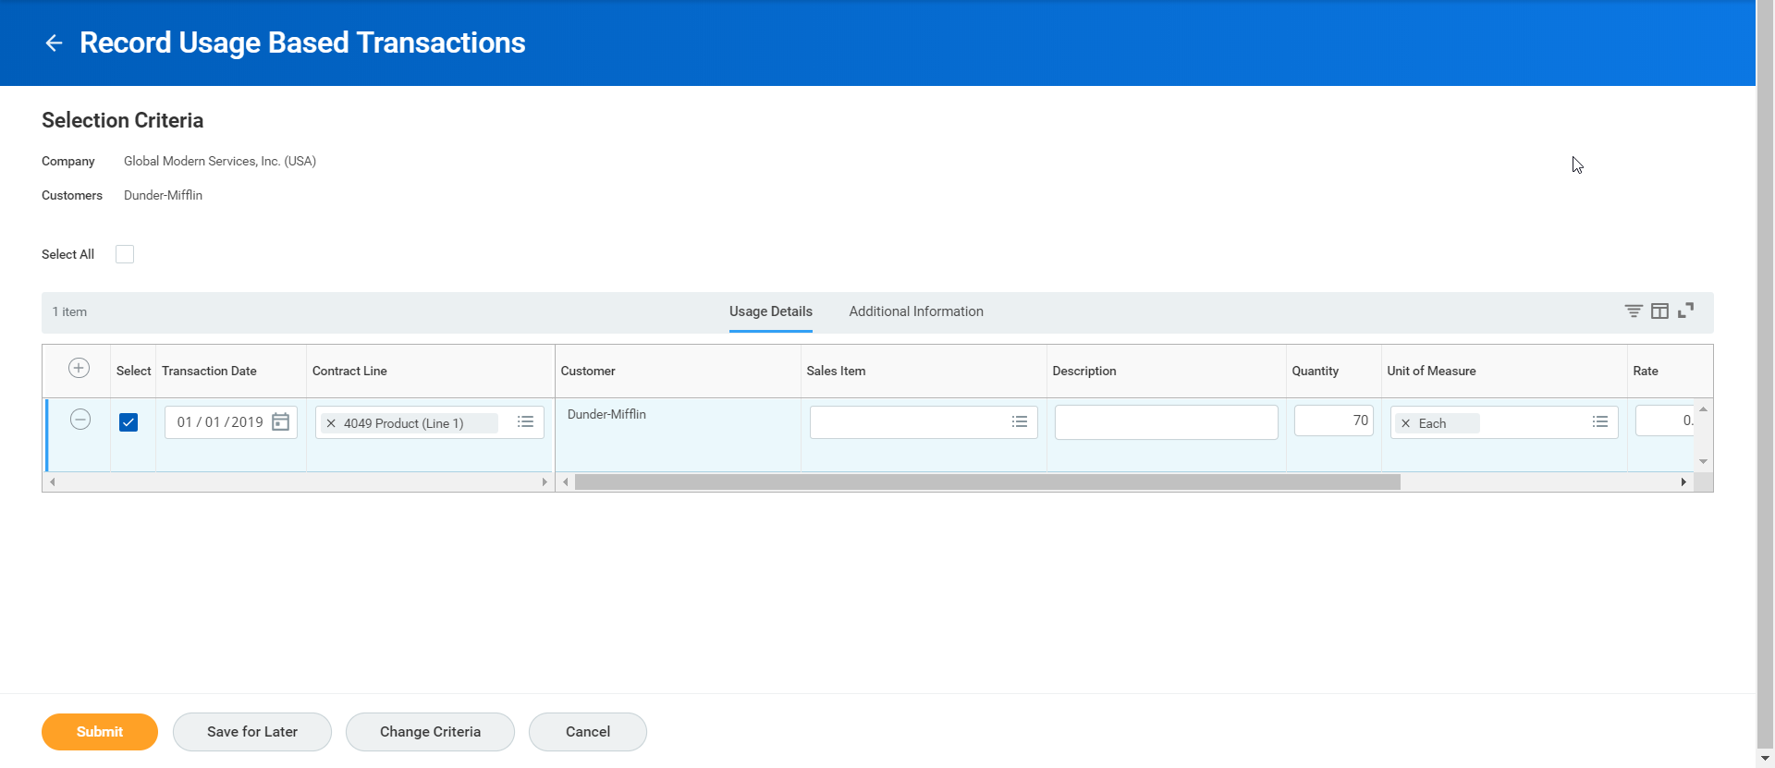The height and width of the screenshot is (768, 1775).
Task: Click the Dunder-Mifflin Customers criteria value
Action: coord(163,195)
